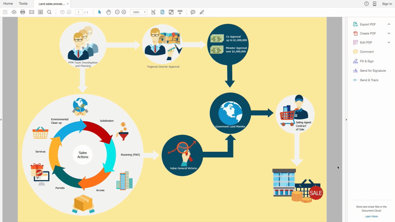This screenshot has height=222, width=395.
Task: Activate the Hand pan tool
Action: pyautogui.click(x=108, y=12)
